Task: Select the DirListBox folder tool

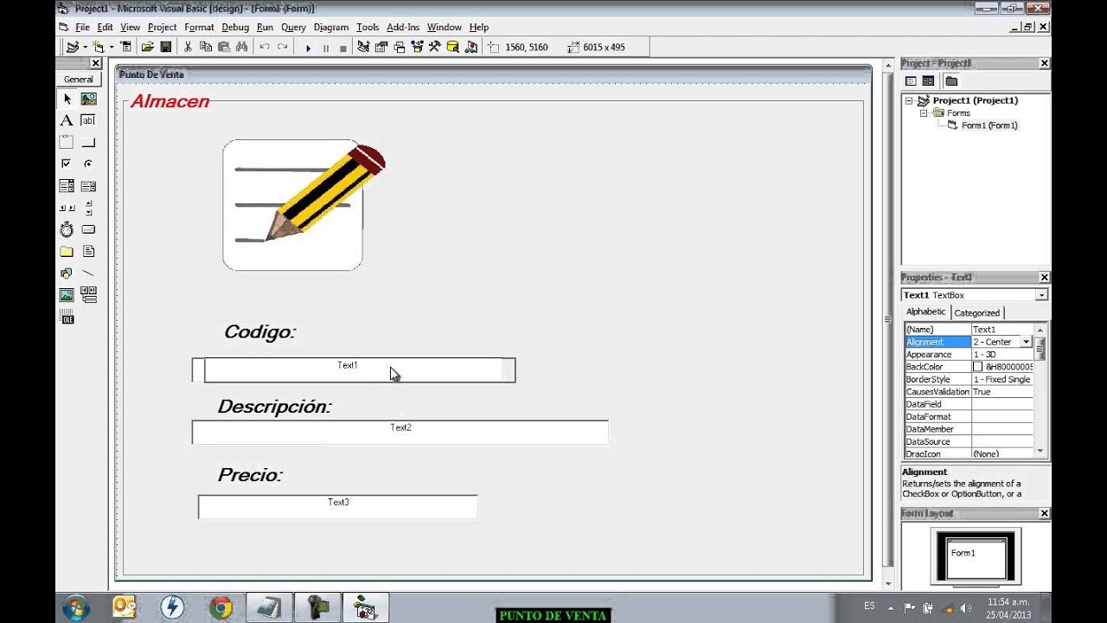Action: click(67, 252)
